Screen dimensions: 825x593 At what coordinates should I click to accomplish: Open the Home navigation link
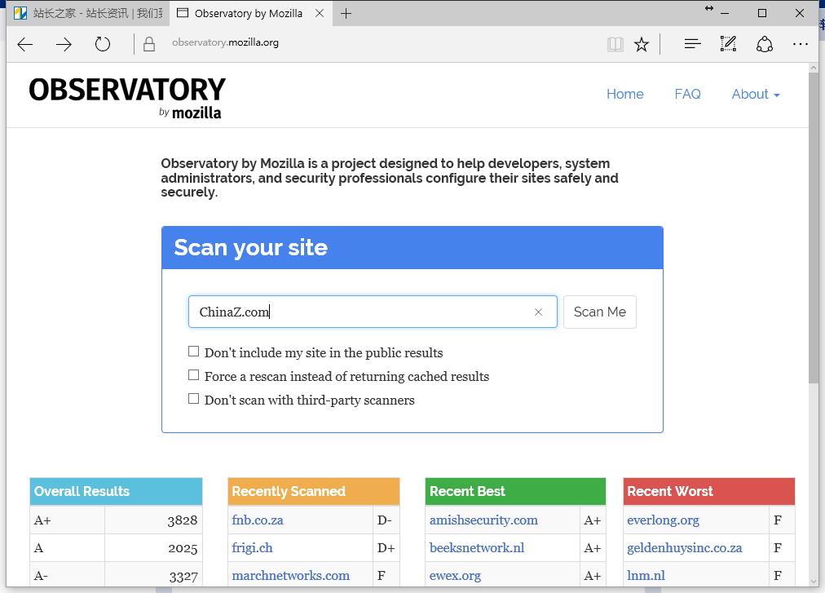[624, 95]
